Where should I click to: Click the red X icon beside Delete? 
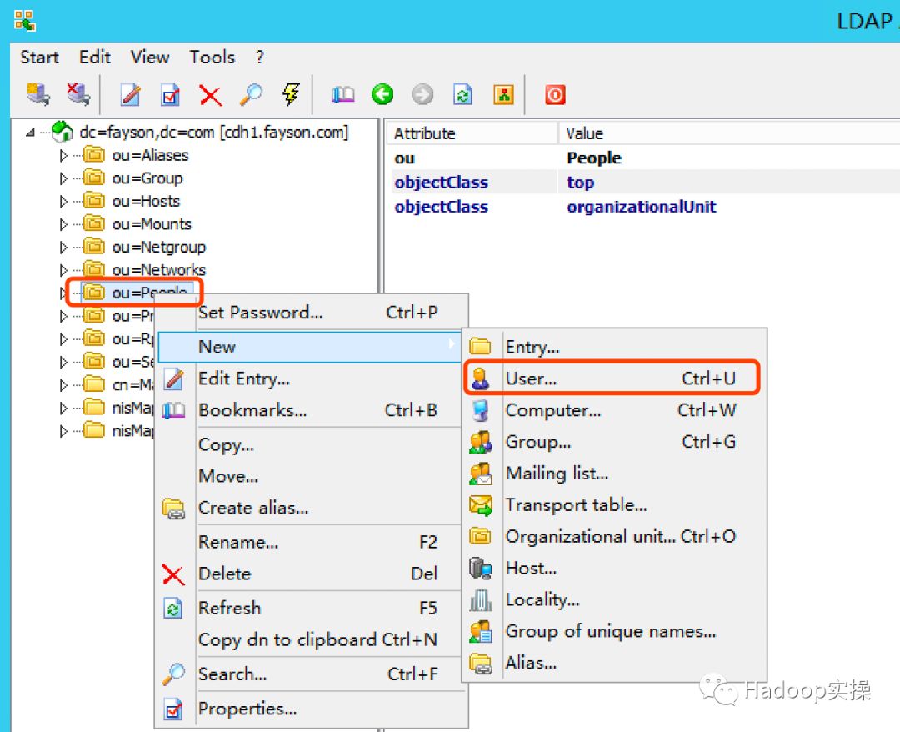point(173,574)
